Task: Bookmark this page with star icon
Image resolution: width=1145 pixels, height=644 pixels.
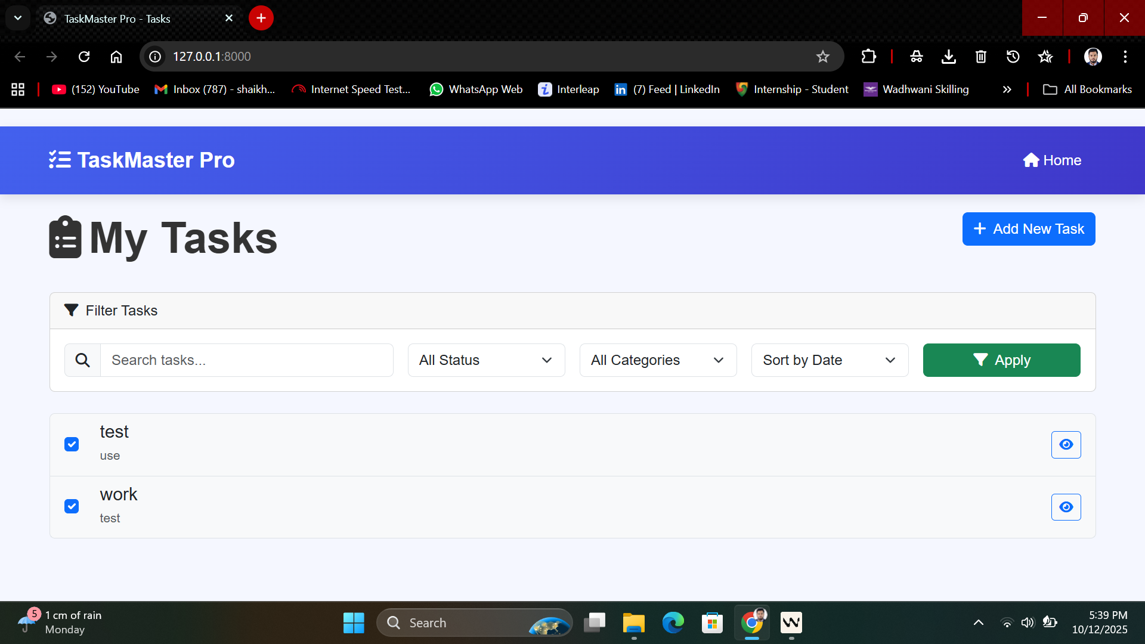Action: pyautogui.click(x=823, y=57)
